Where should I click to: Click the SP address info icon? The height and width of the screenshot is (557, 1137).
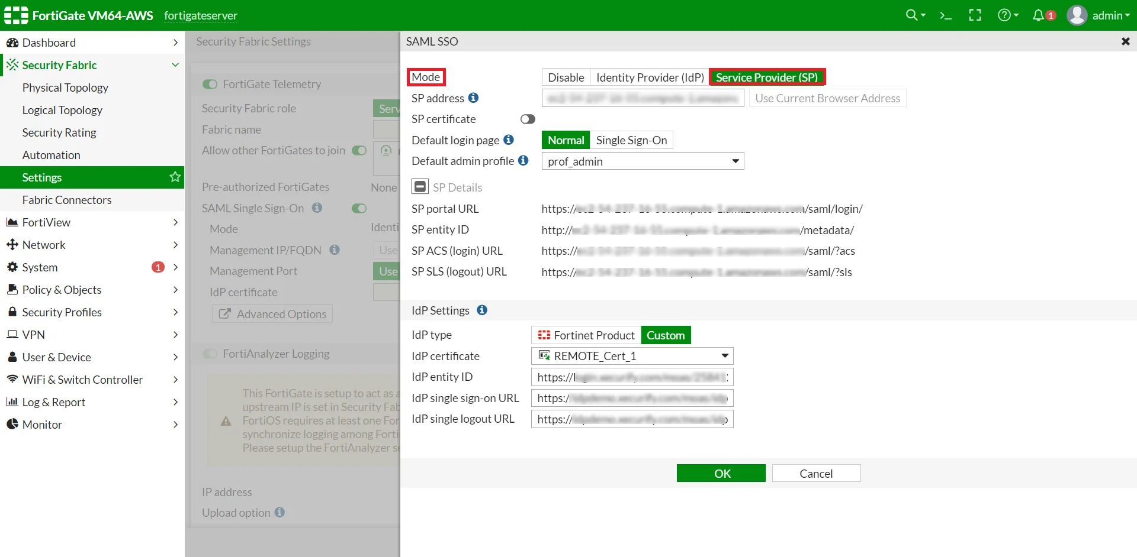click(x=473, y=98)
